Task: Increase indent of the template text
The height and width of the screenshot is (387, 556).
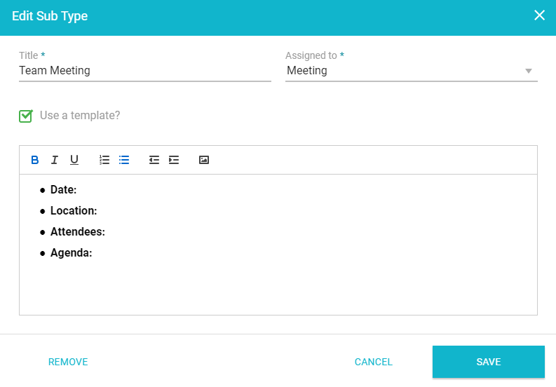Action: 174,160
